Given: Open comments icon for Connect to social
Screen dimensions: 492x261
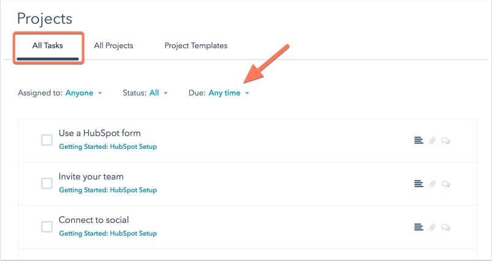Looking at the screenshot, I should (x=445, y=227).
